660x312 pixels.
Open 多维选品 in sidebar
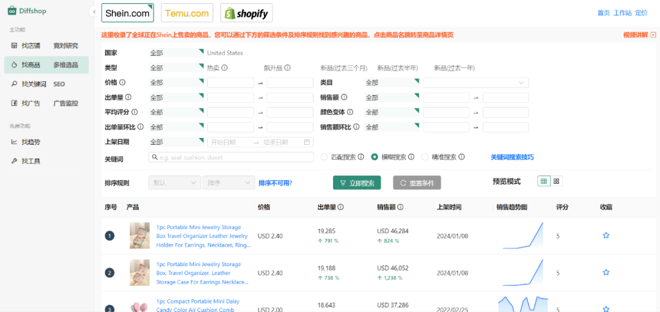tap(65, 65)
